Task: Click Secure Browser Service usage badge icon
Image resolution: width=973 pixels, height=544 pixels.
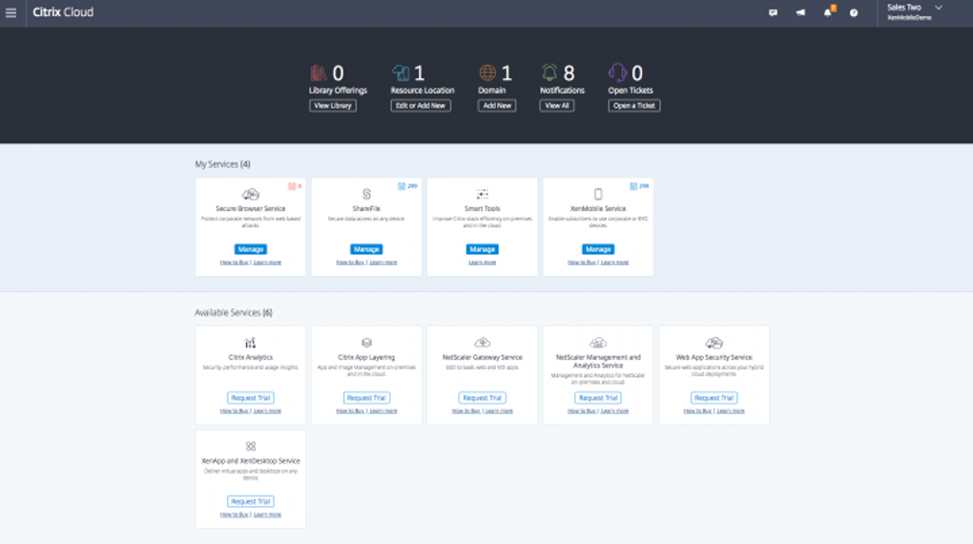Action: coord(292,186)
